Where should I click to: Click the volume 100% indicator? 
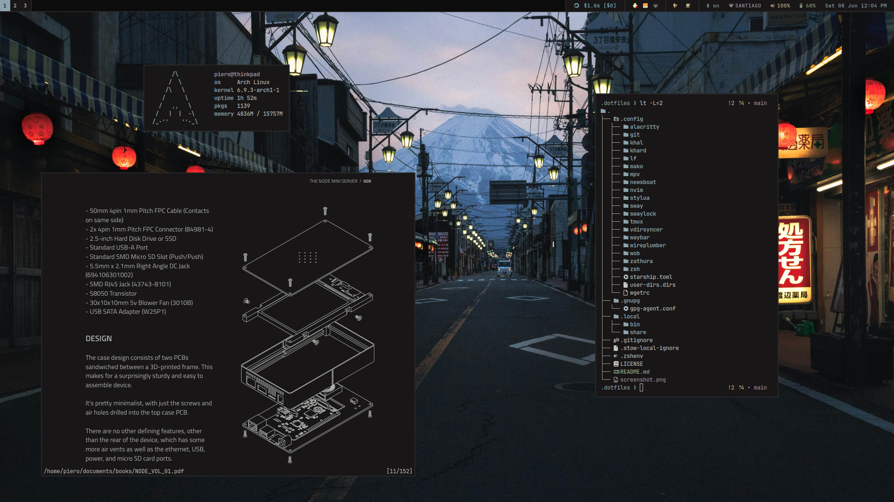click(x=780, y=6)
